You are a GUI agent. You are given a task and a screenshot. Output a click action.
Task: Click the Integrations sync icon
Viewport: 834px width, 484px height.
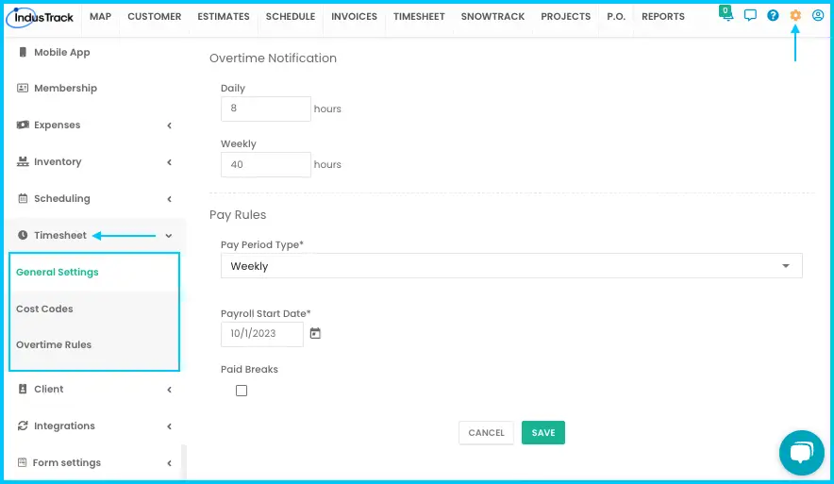point(23,426)
